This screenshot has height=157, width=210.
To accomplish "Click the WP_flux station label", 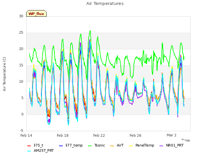I will click(x=36, y=13).
